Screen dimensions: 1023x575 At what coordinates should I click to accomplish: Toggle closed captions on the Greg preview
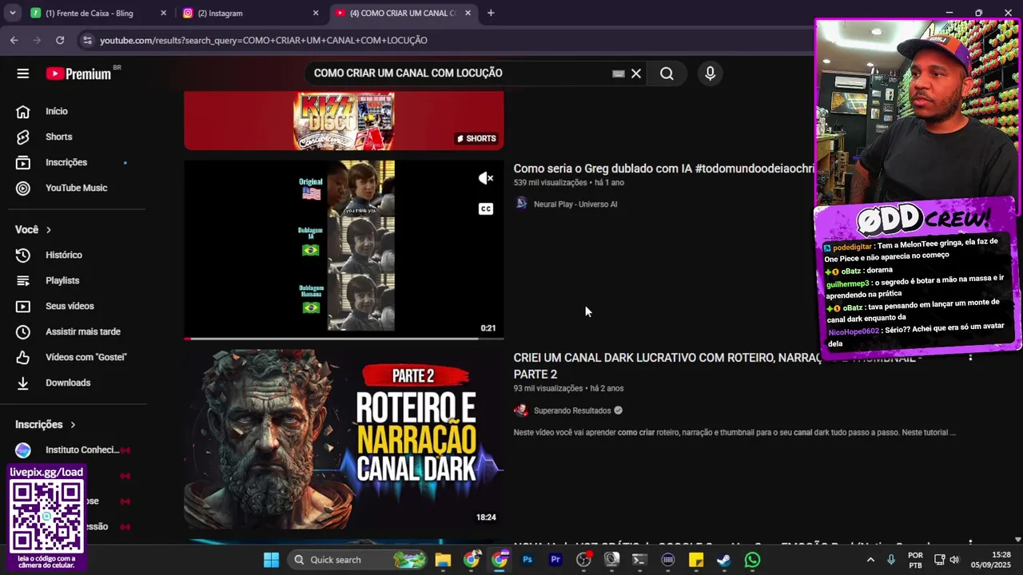[486, 209]
